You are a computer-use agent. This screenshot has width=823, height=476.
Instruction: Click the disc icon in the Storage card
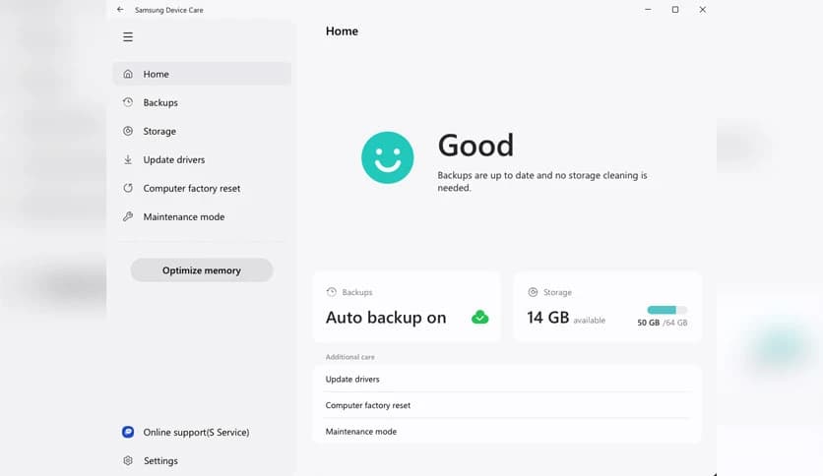tap(533, 292)
